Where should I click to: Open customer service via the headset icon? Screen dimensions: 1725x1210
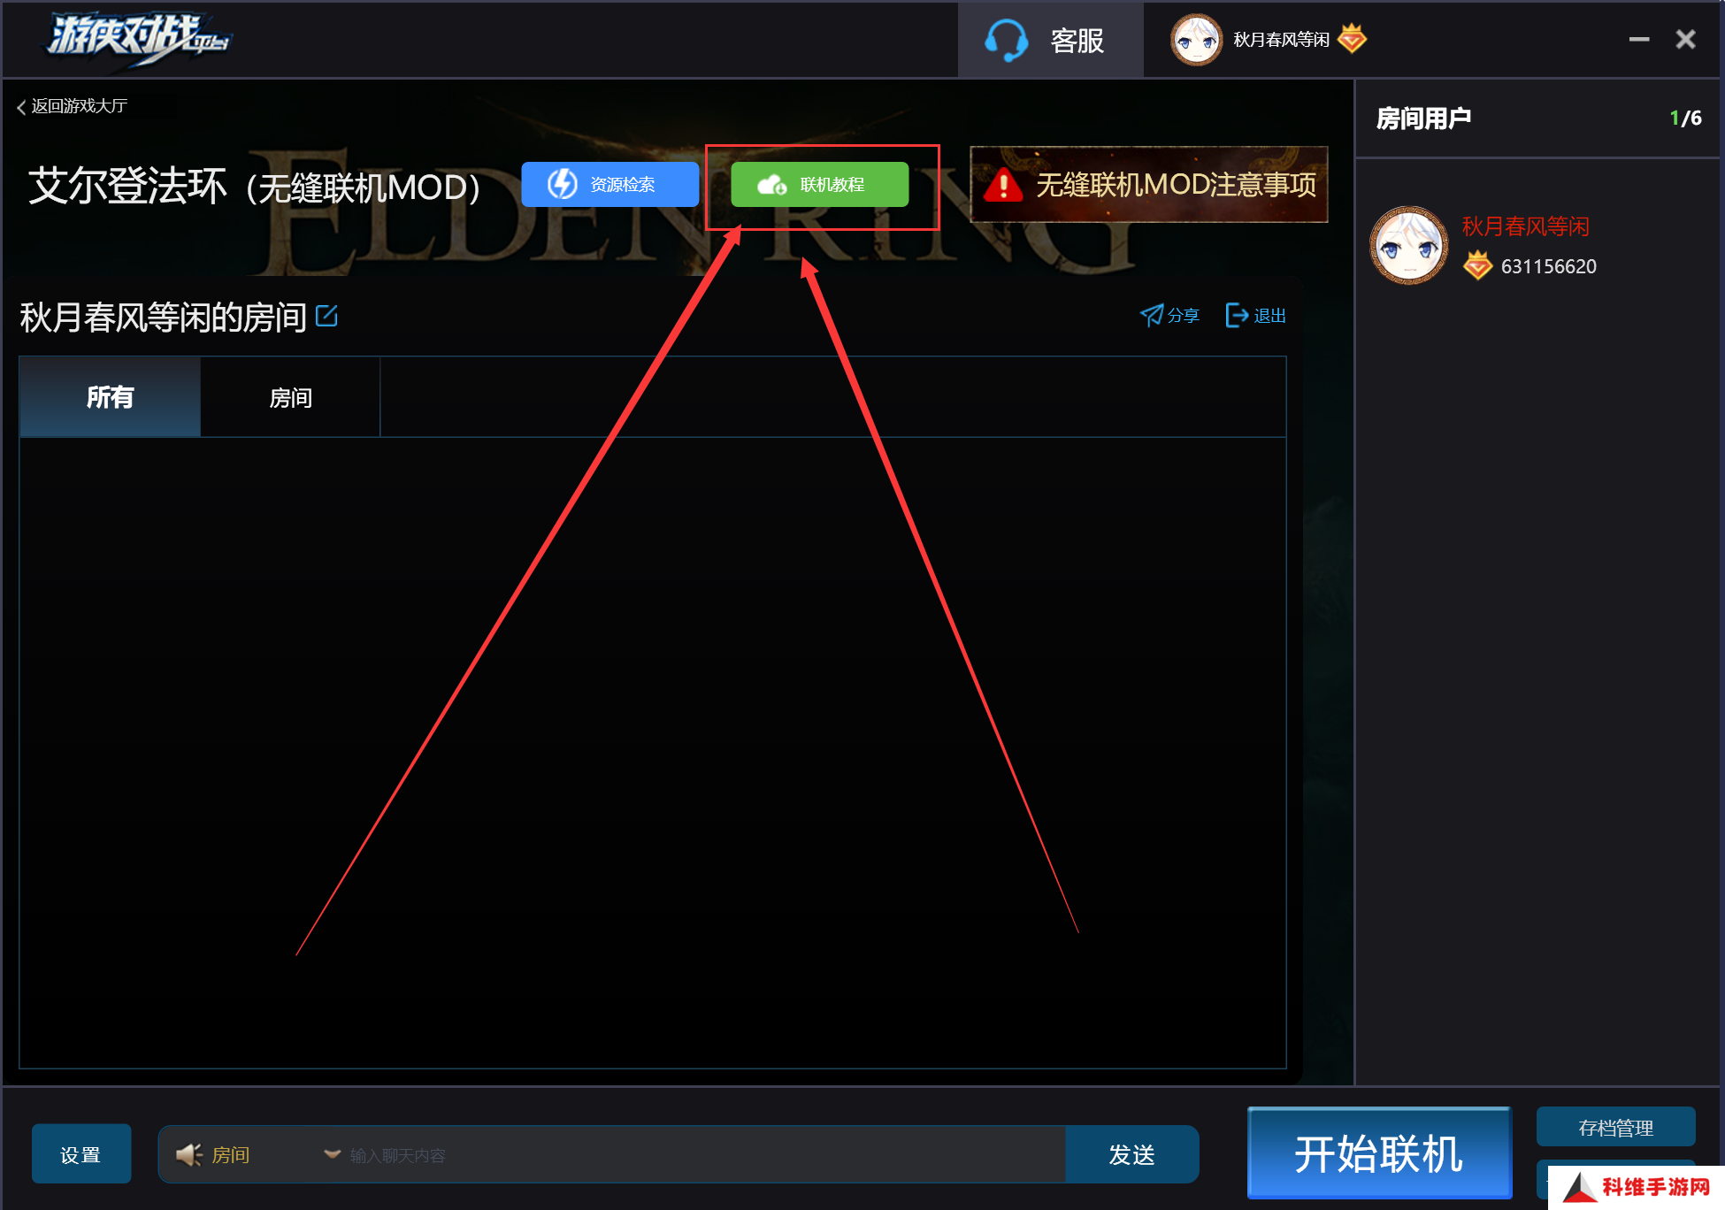(x=1007, y=41)
